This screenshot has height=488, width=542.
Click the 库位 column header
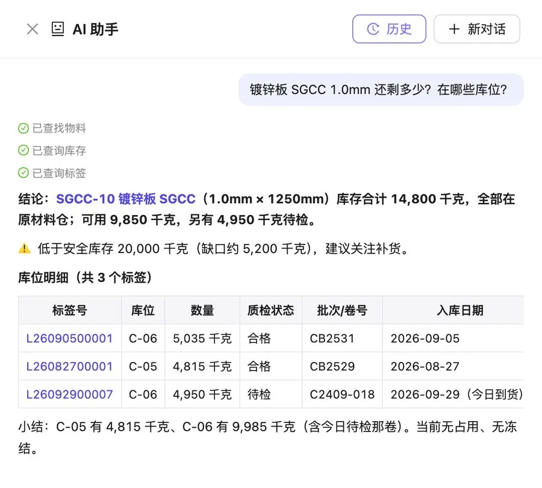click(143, 310)
